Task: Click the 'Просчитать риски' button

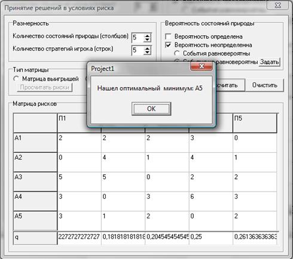Action: (x=45, y=87)
